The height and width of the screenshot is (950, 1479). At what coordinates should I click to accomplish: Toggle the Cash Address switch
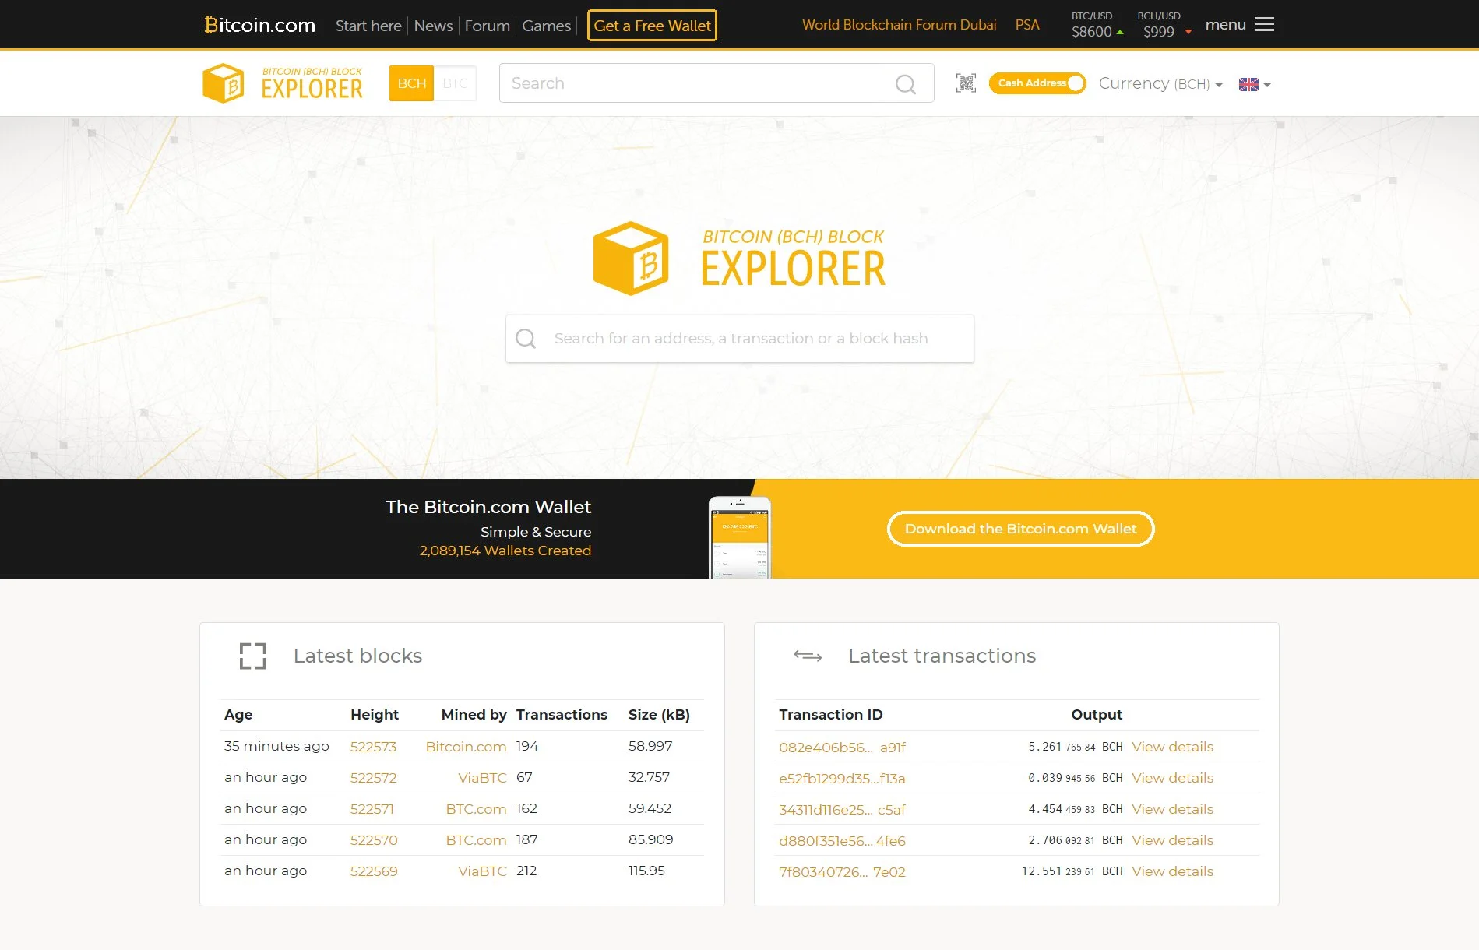1037,83
